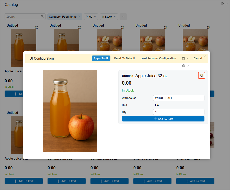Image resolution: width=230 pixels, height=190 pixels.
Task: Click the Qty. input field
Action: (x=179, y=112)
